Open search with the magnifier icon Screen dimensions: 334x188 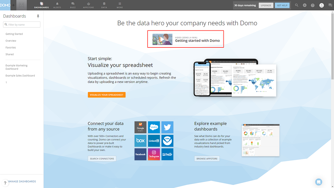click(x=296, y=5)
